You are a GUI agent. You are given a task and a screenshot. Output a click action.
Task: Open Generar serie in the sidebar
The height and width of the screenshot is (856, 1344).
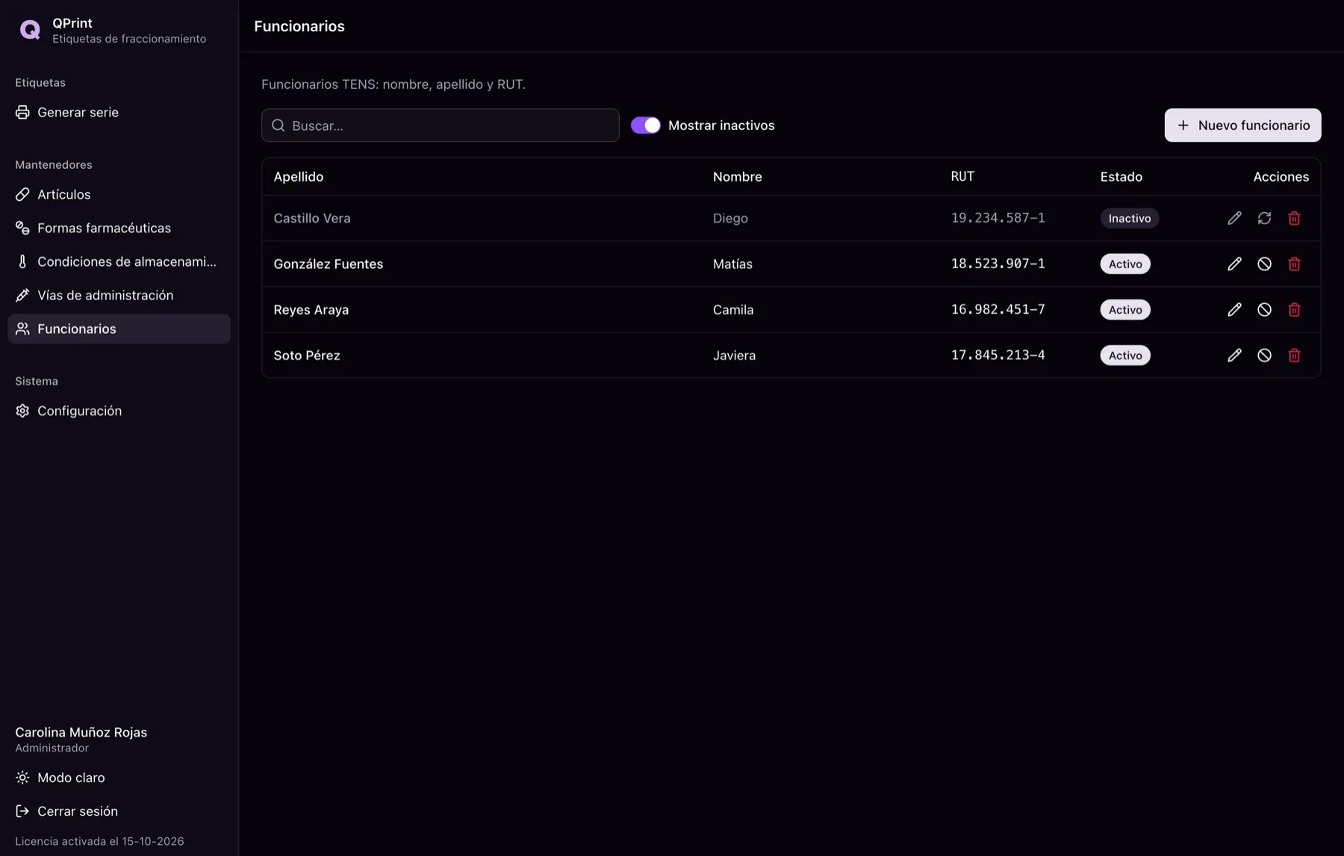[119, 112]
